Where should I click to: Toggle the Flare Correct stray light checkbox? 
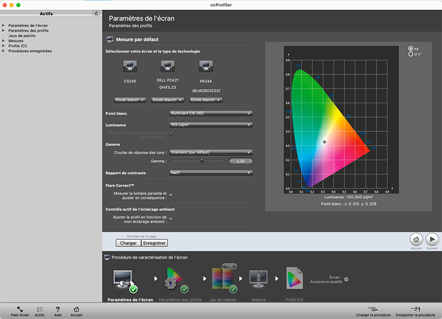point(171,195)
